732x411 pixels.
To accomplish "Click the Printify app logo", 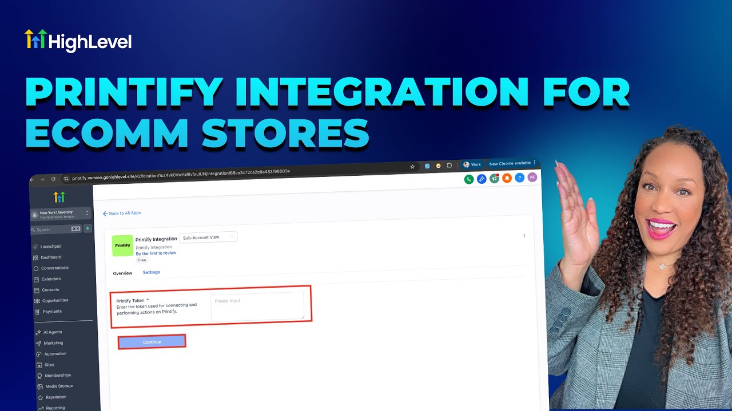I will (x=122, y=245).
